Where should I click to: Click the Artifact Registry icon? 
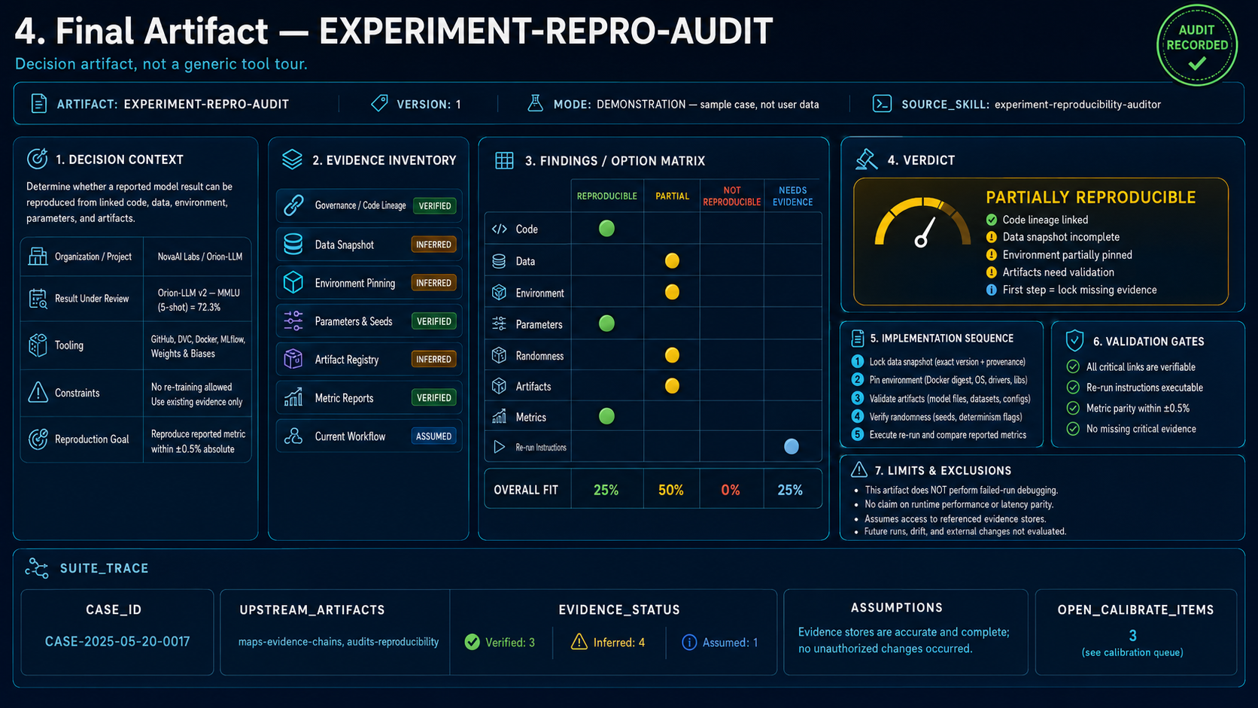[x=293, y=360]
